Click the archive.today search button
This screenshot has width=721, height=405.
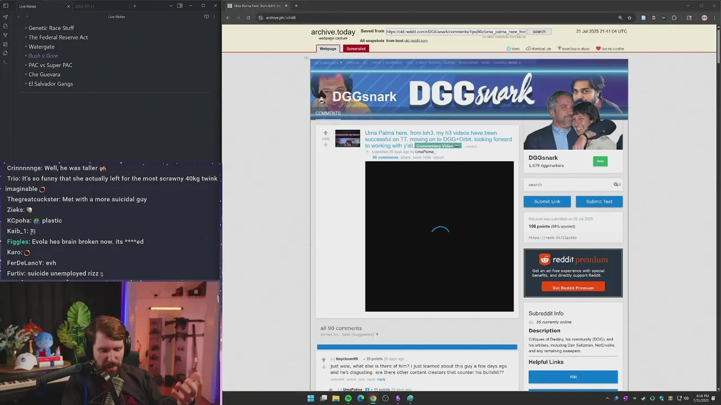(x=539, y=31)
